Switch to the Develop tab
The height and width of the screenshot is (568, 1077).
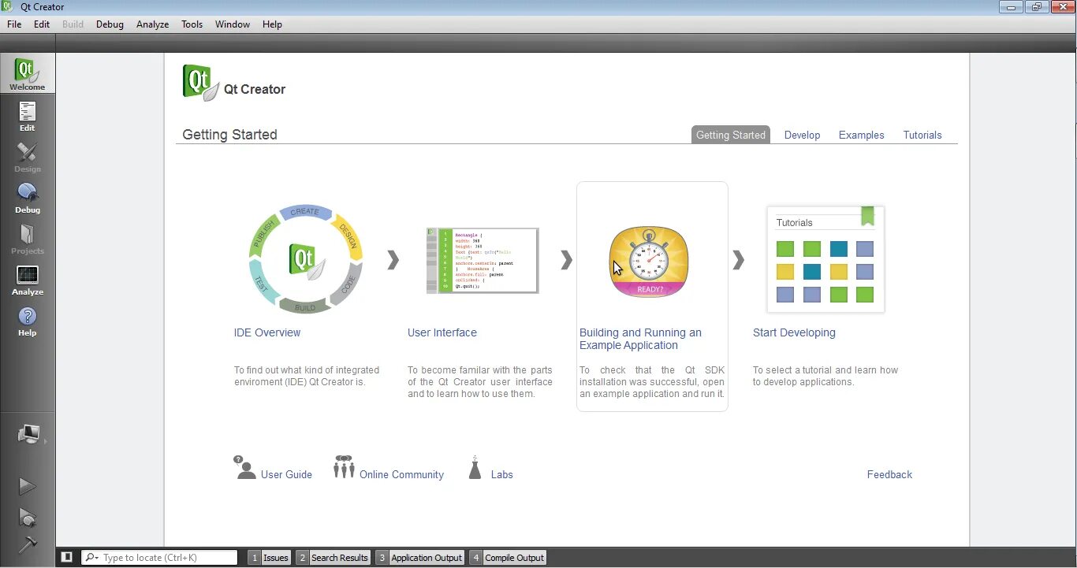(802, 135)
